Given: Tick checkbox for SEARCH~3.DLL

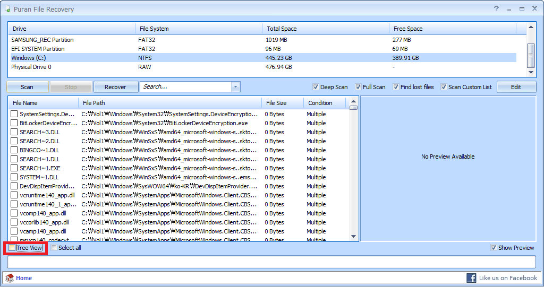Looking at the screenshot, I should pos(14,132).
